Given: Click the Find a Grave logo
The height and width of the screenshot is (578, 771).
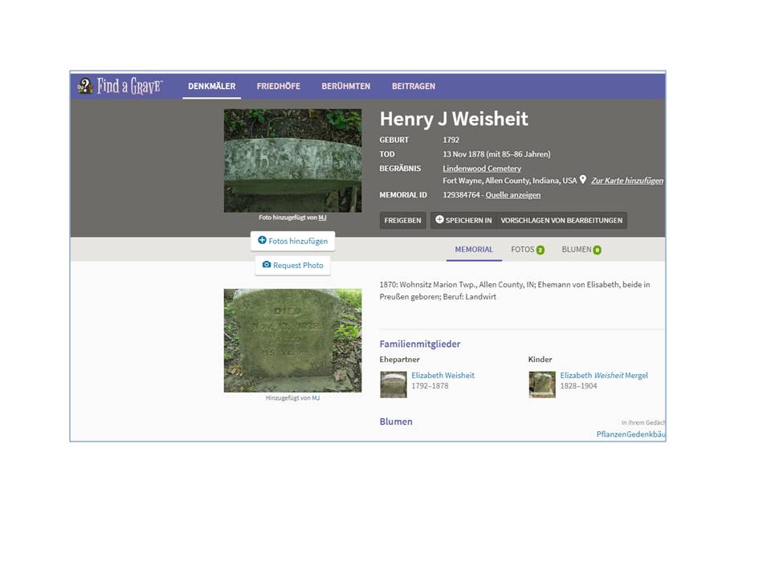Looking at the screenshot, I should (x=120, y=86).
